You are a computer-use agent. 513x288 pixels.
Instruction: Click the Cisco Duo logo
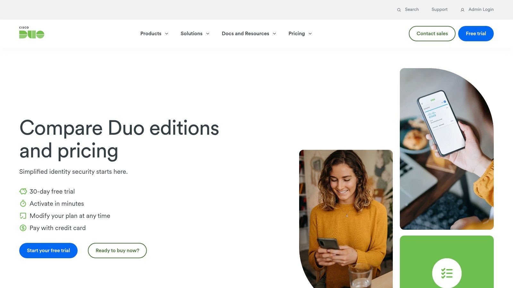(x=32, y=32)
